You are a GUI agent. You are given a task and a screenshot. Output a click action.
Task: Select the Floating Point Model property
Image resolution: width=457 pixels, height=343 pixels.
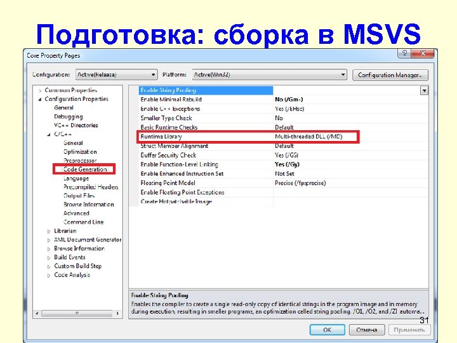pyautogui.click(x=168, y=183)
